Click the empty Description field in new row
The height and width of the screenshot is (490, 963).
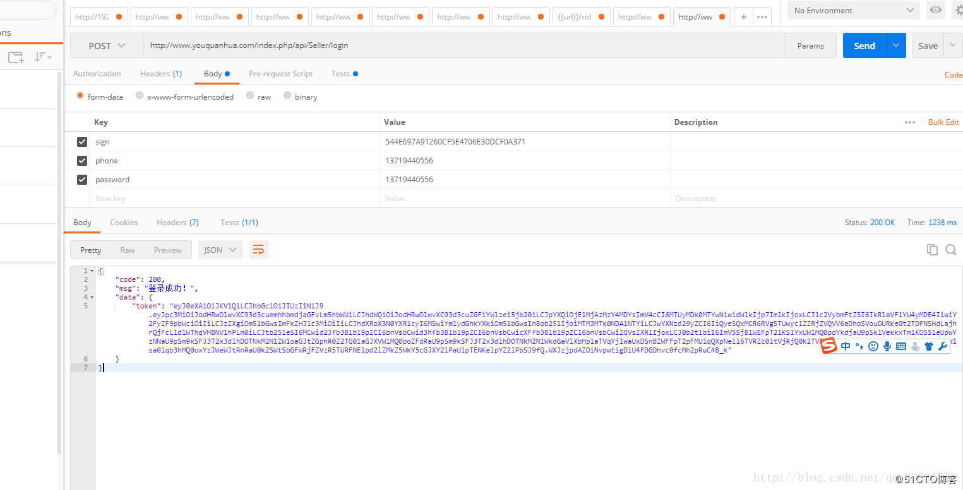coord(816,199)
